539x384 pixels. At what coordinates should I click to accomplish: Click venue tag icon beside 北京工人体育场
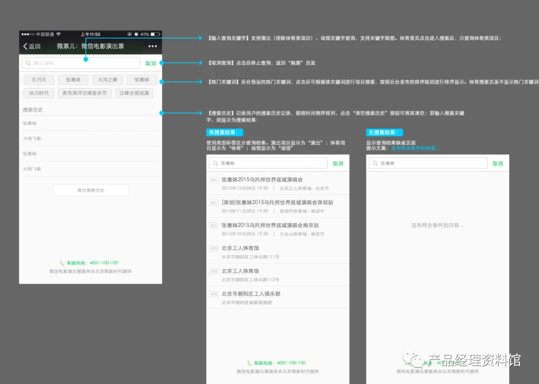coord(214,271)
